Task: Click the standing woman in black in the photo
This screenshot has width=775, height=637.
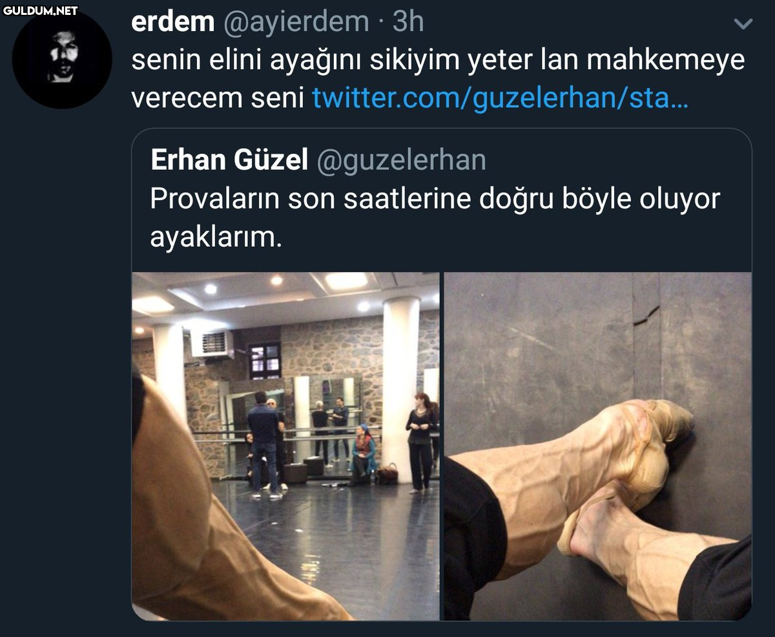Action: click(420, 442)
